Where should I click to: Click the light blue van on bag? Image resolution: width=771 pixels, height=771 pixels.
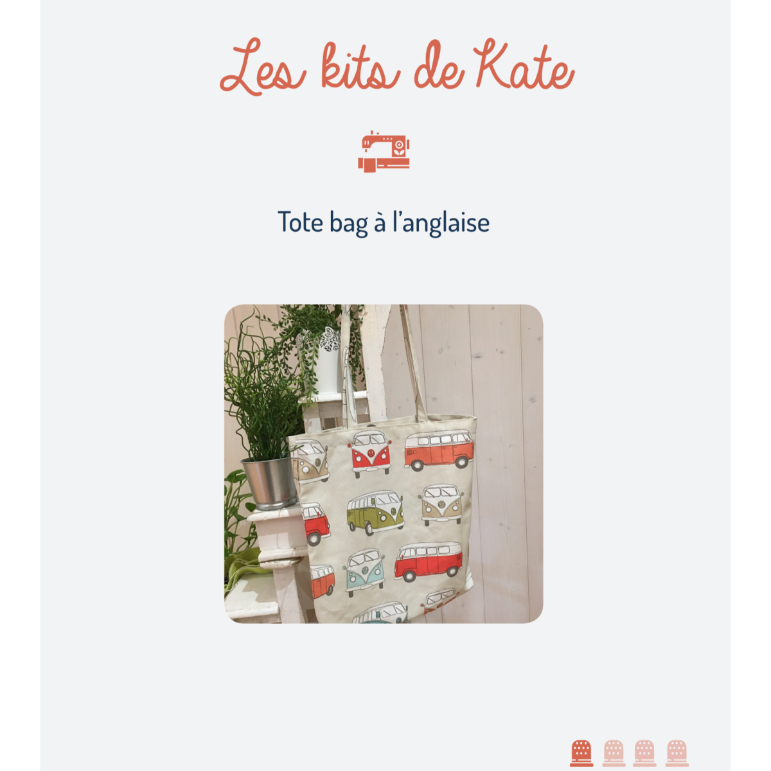364,572
